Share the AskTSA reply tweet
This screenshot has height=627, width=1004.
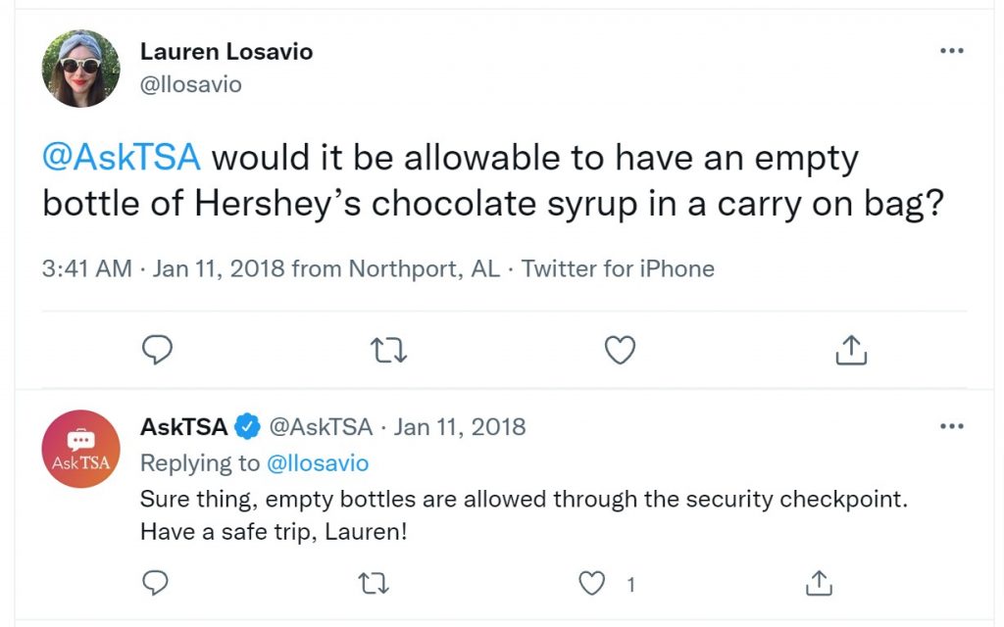click(x=819, y=583)
